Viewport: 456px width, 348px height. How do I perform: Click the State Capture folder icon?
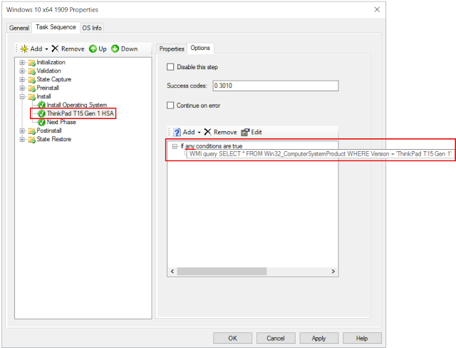(31, 79)
